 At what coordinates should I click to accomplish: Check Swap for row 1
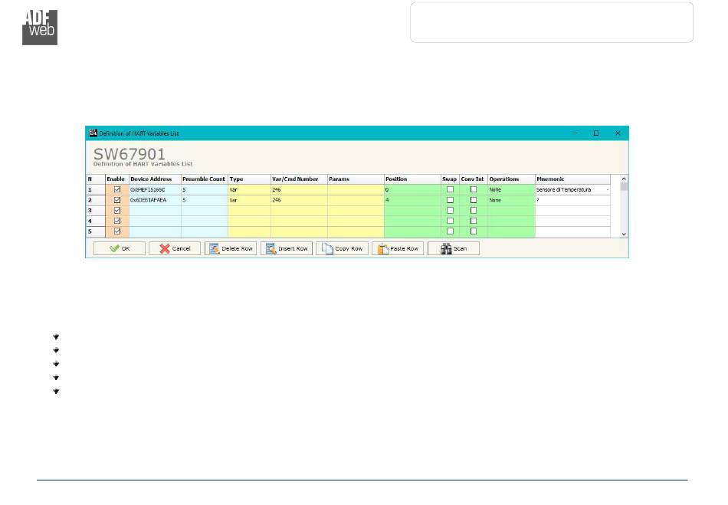pos(450,189)
